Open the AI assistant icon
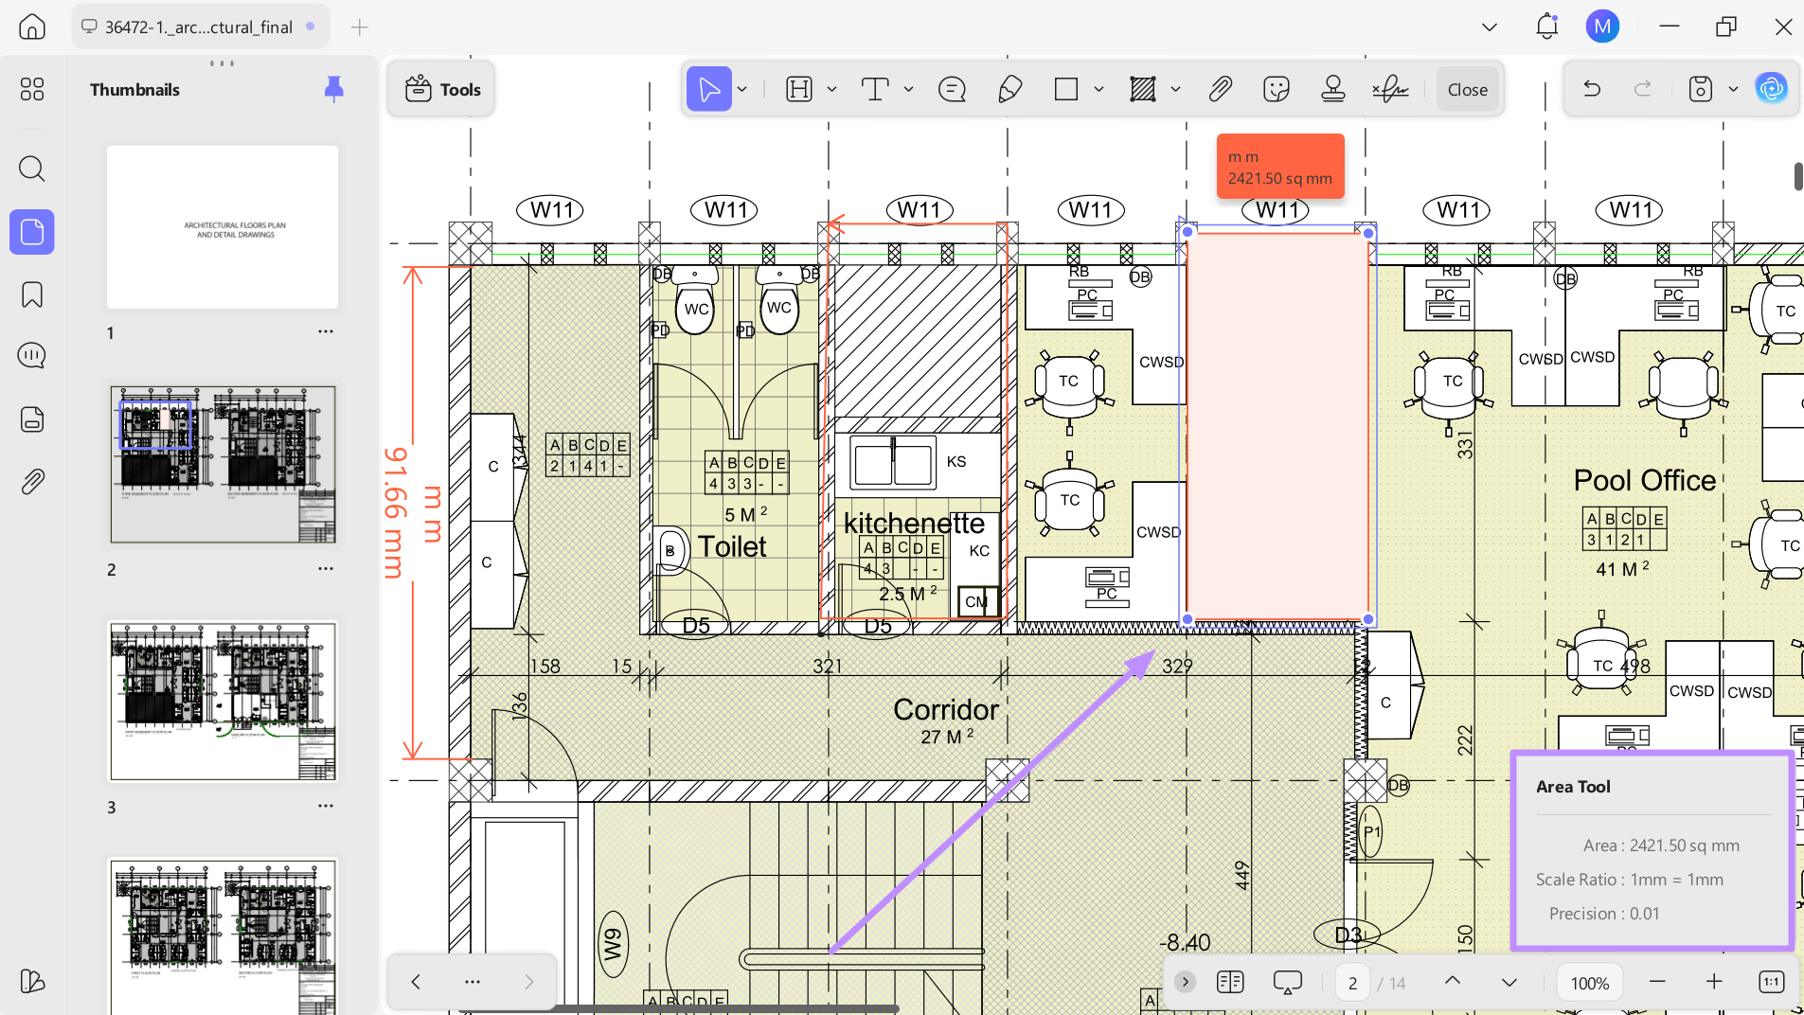Screen dimensions: 1804x1015 pos(1772,89)
